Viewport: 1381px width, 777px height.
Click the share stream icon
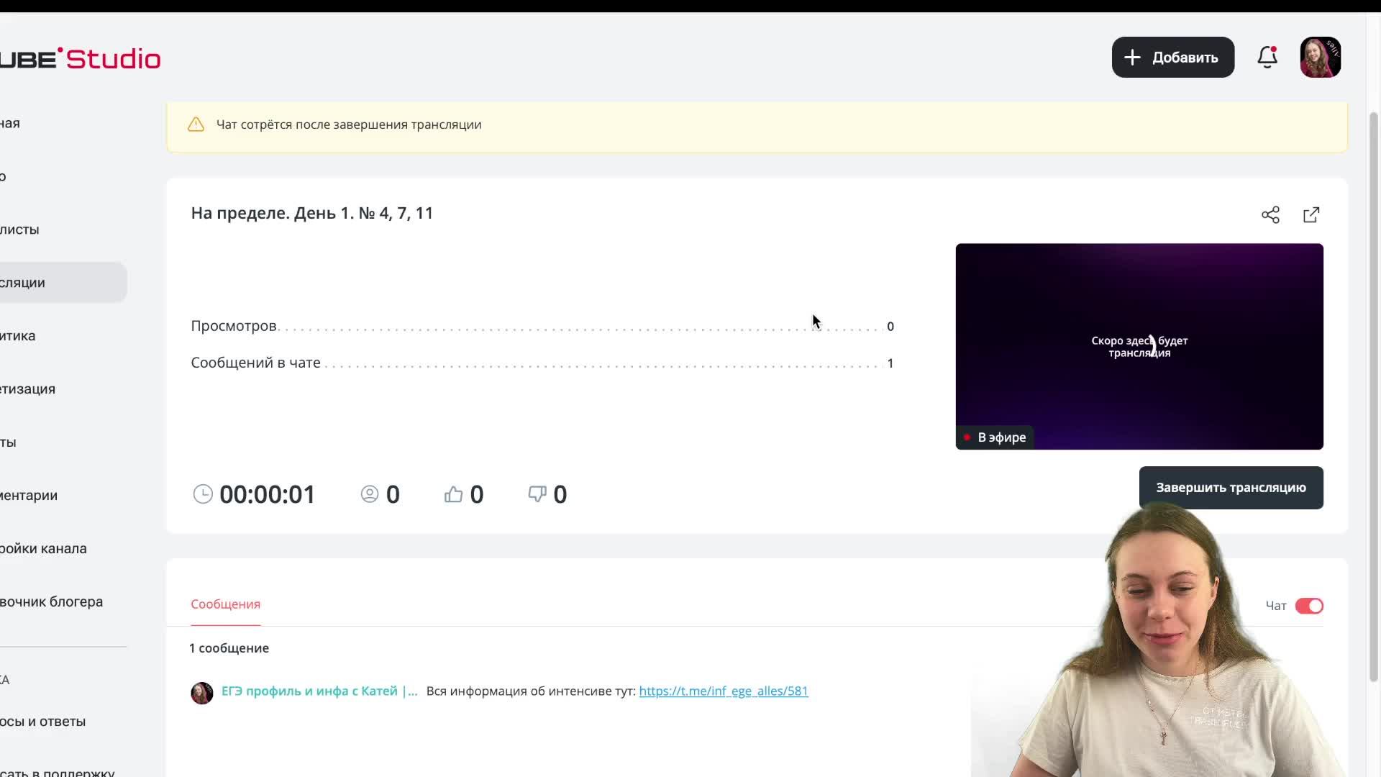[1270, 214]
